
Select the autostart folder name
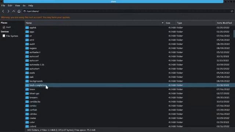(35, 69)
